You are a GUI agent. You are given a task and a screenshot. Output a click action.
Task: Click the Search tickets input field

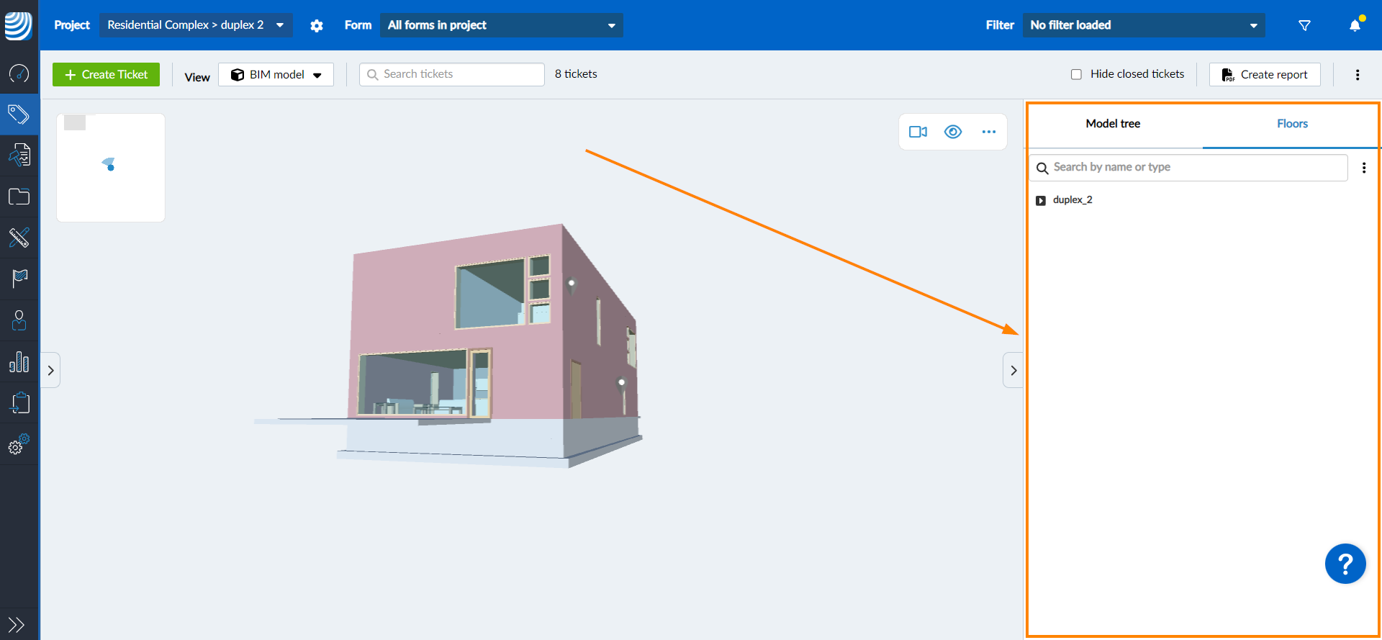pyautogui.click(x=452, y=74)
